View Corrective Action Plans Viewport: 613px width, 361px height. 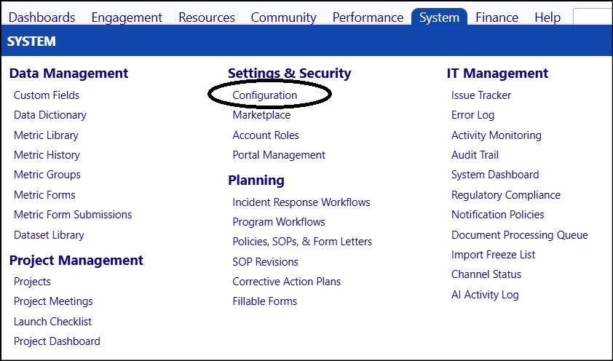coord(287,281)
